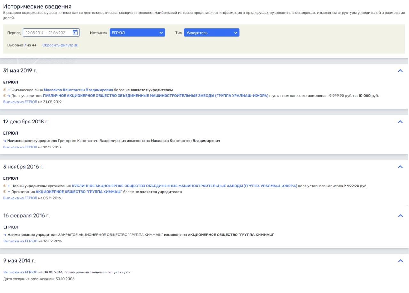Click the Выбрано 7 из 44 counter
The width and height of the screenshot is (409, 293).
click(22, 45)
